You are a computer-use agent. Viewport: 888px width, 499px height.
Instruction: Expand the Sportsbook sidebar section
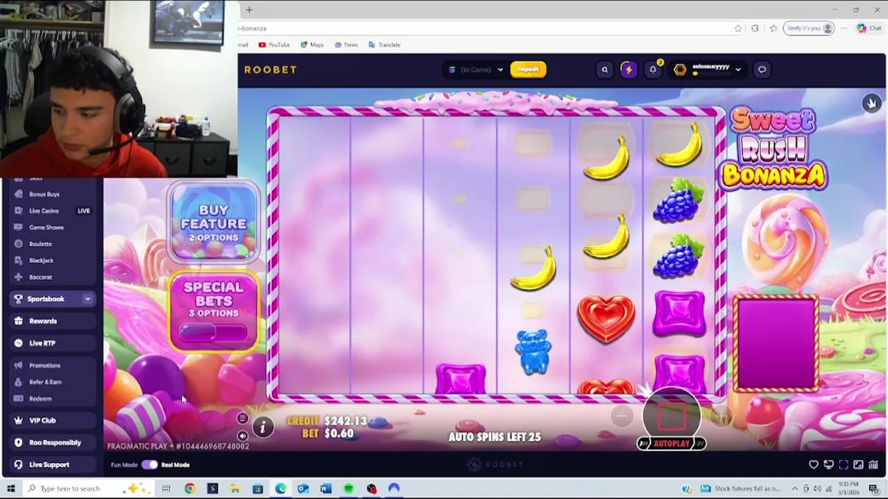[87, 299]
